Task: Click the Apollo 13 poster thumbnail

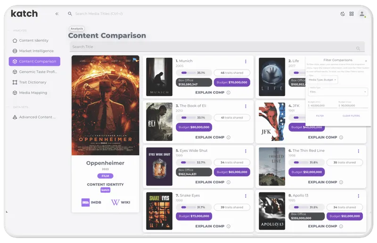Action: tap(272, 211)
